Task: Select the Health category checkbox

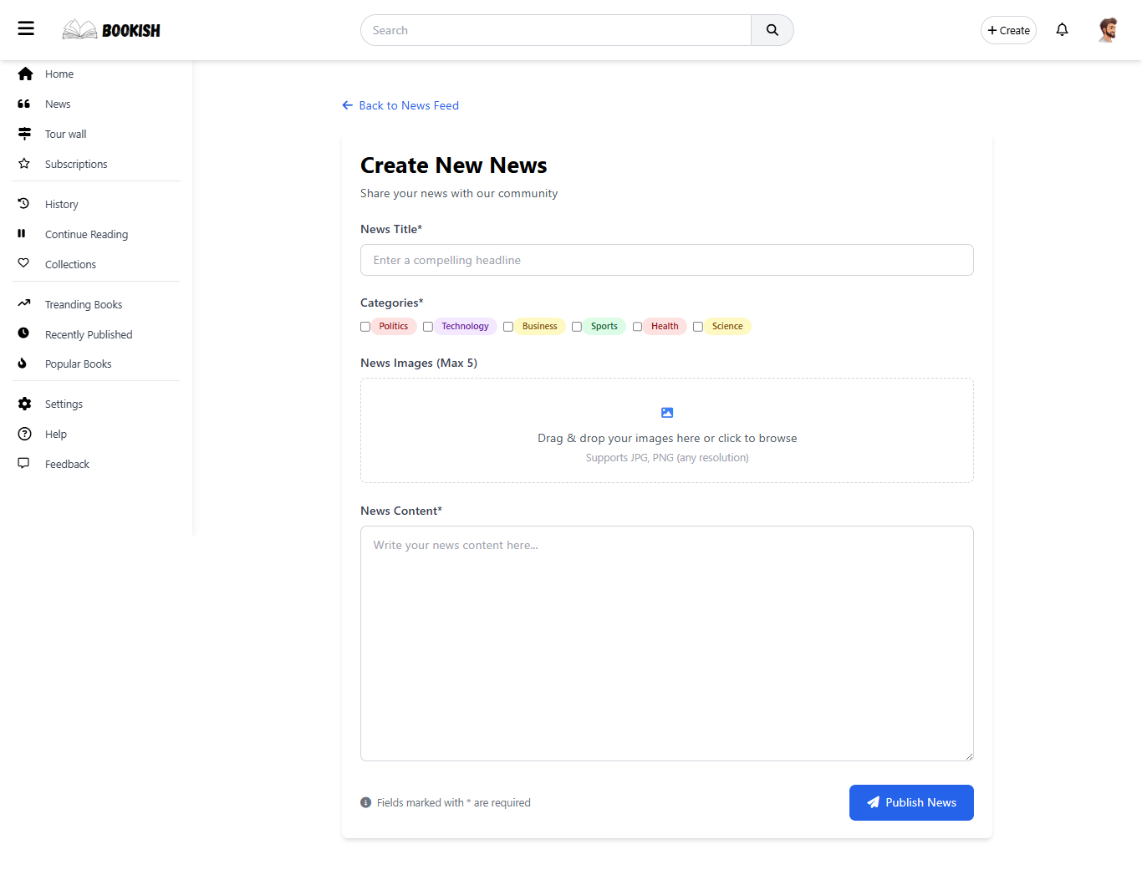Action: [637, 327]
